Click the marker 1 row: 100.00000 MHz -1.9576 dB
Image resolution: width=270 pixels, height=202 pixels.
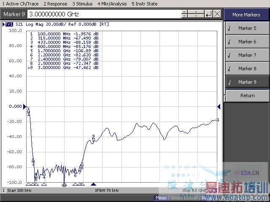pos(64,34)
